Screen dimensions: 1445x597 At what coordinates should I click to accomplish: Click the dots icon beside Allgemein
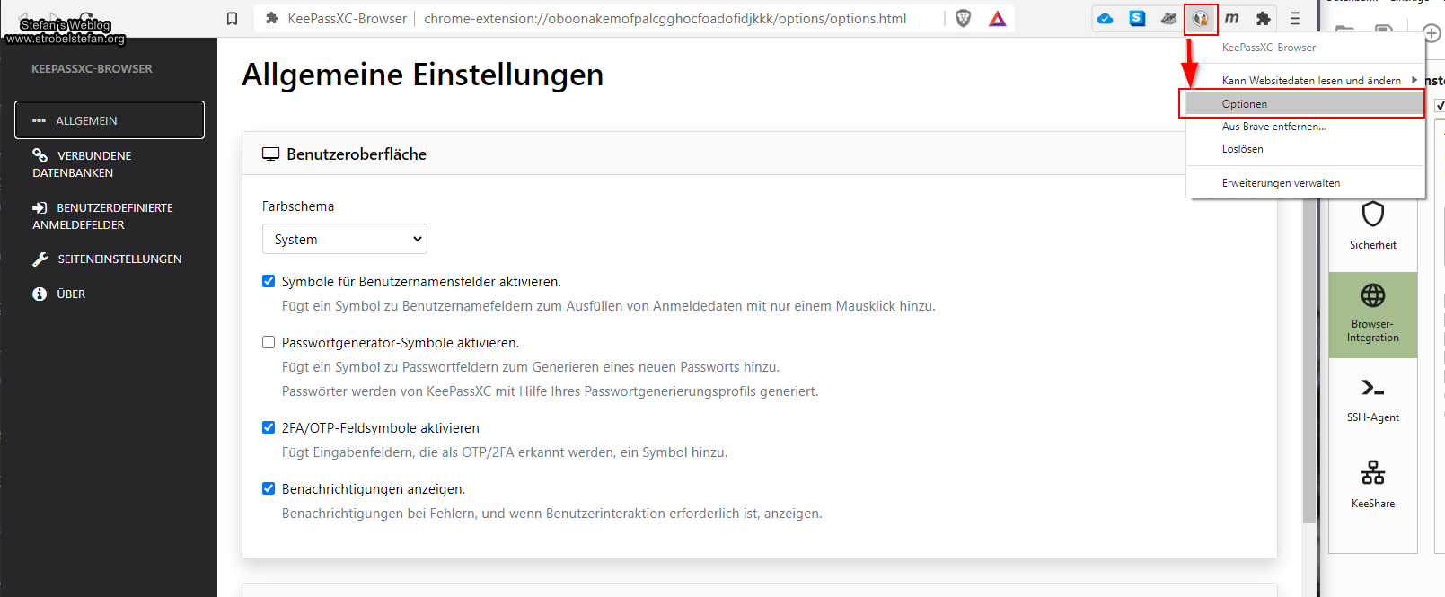(x=39, y=120)
